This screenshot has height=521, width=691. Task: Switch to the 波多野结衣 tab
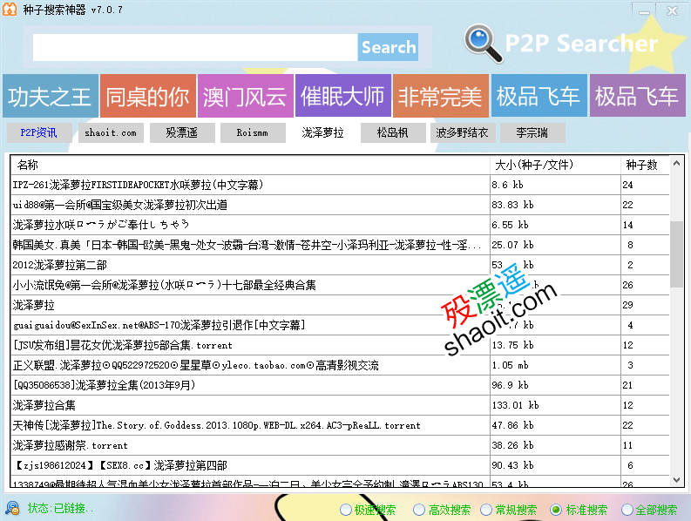click(x=463, y=132)
